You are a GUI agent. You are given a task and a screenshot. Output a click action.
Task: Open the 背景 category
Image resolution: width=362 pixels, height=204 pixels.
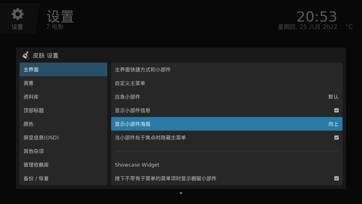(x=63, y=83)
